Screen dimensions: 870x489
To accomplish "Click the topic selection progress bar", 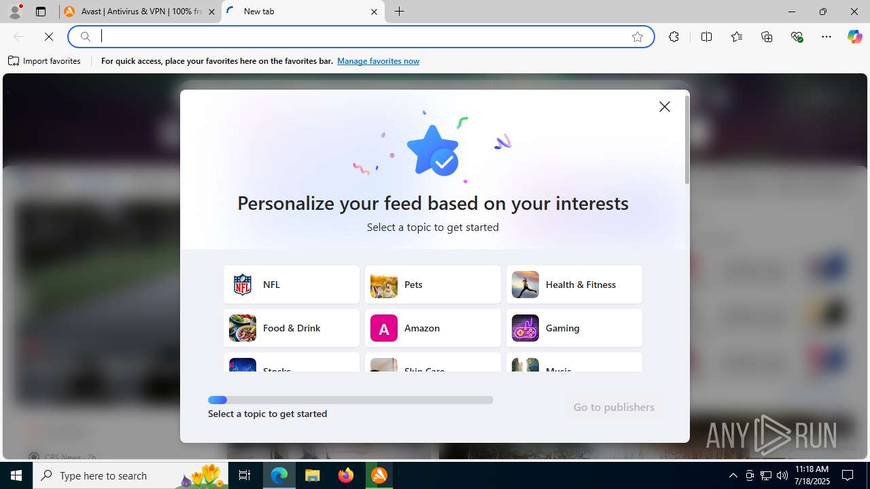I will pyautogui.click(x=351, y=400).
